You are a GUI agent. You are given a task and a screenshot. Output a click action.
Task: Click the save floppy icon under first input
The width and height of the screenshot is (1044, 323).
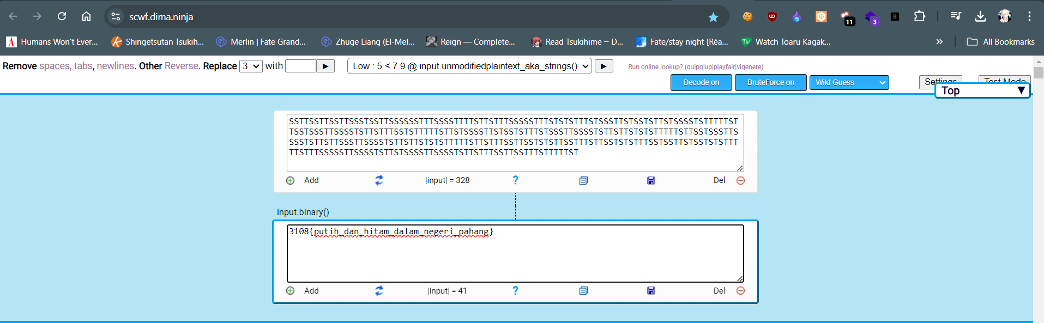click(x=651, y=180)
